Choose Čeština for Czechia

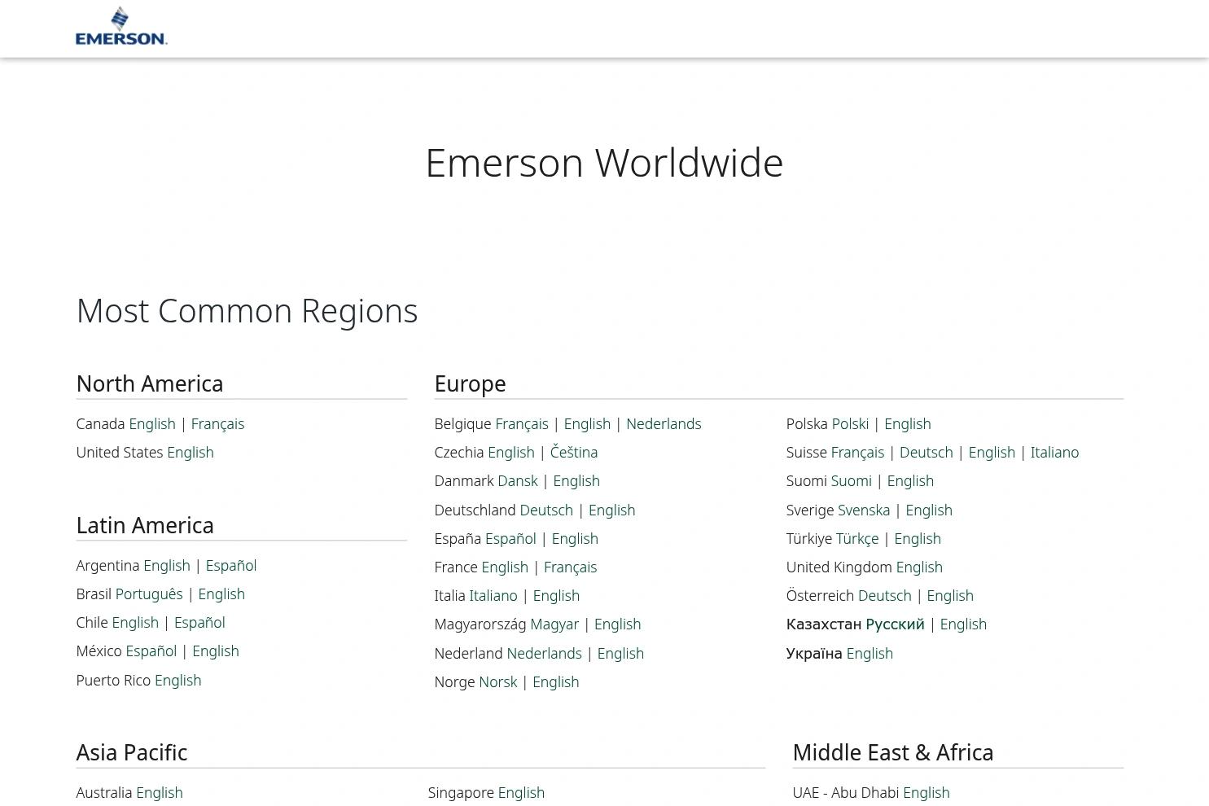point(574,452)
